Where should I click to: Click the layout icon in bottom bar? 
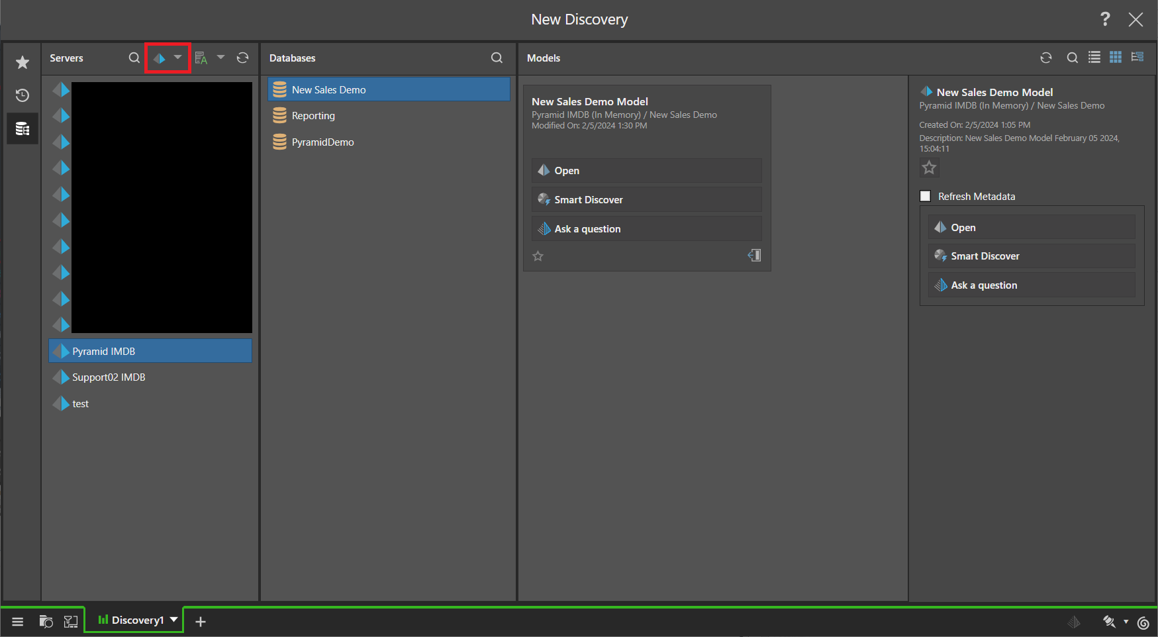[x=71, y=621]
